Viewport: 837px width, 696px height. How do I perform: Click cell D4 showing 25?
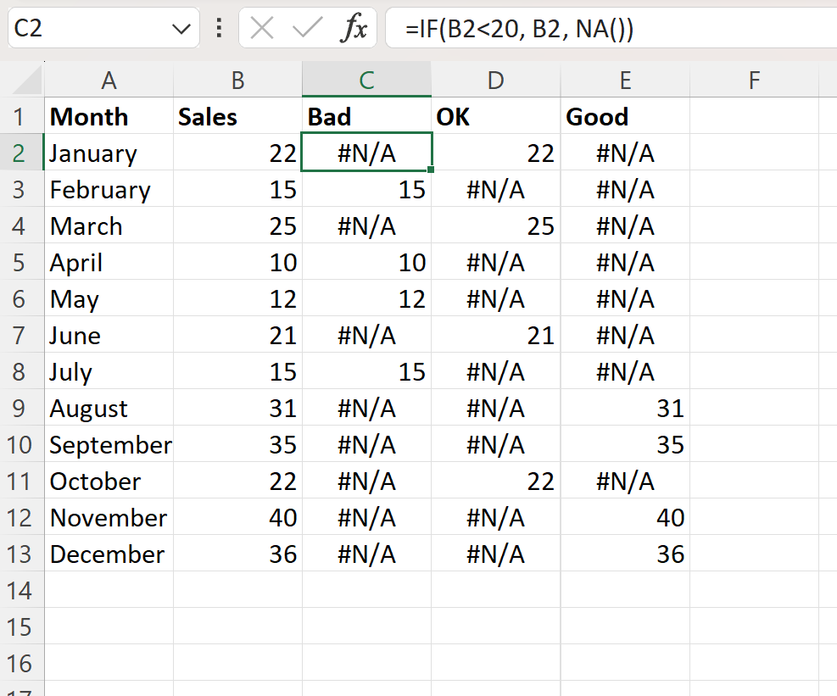pos(496,226)
